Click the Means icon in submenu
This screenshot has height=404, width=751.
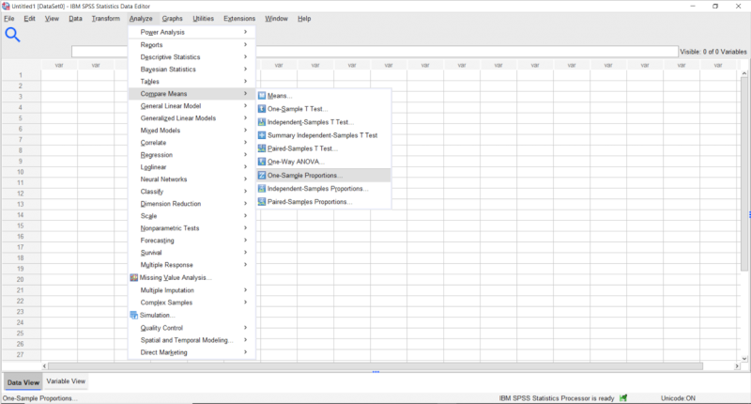point(262,96)
